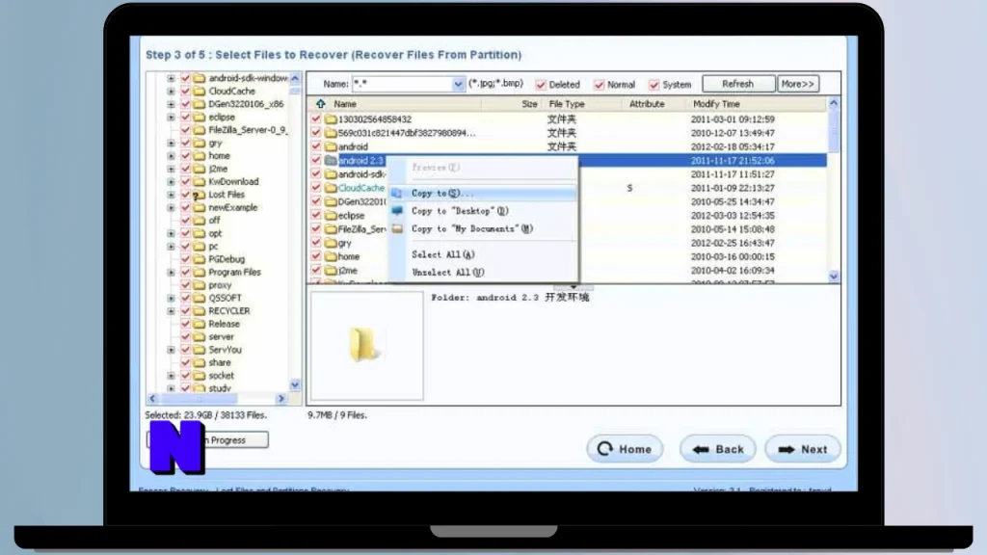
Task: Click the folder tree horizontal scrollbar right arrow
Action: 281,398
